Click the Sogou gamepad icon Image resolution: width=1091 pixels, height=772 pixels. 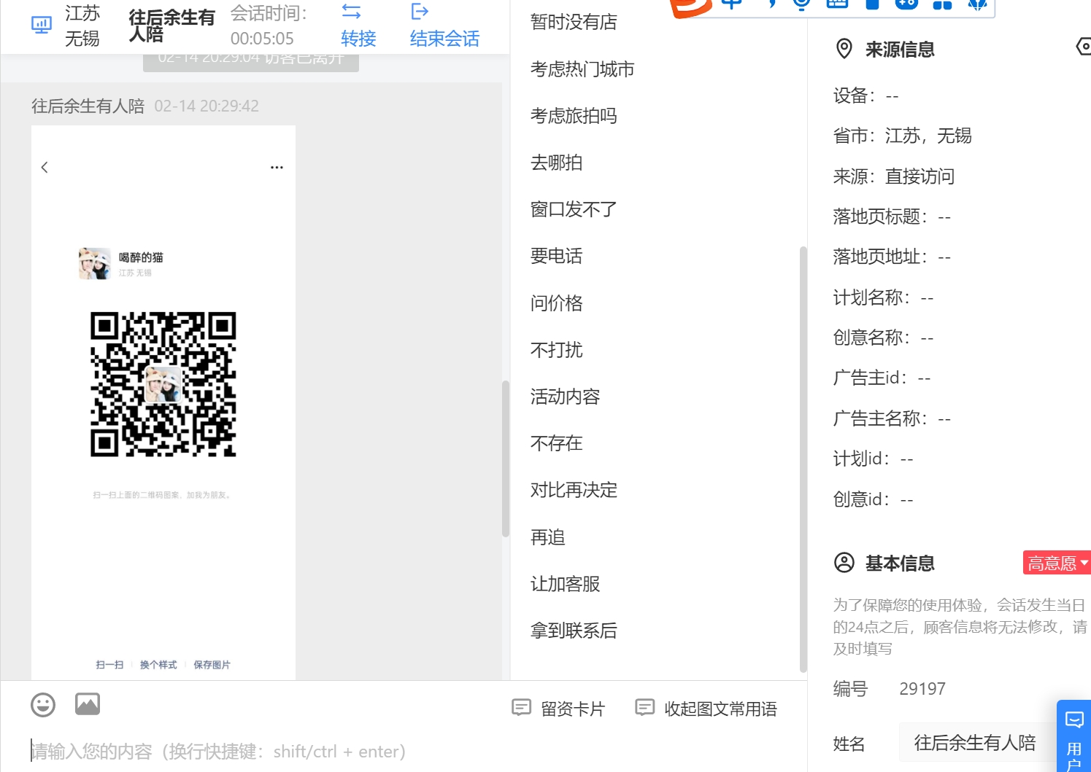pyautogui.click(x=906, y=4)
